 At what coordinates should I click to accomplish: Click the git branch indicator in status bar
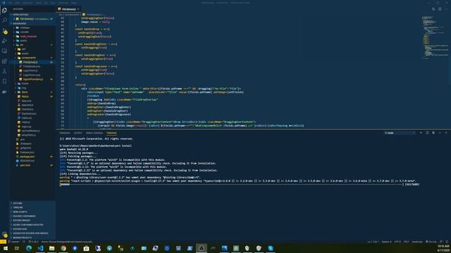(x=14, y=242)
